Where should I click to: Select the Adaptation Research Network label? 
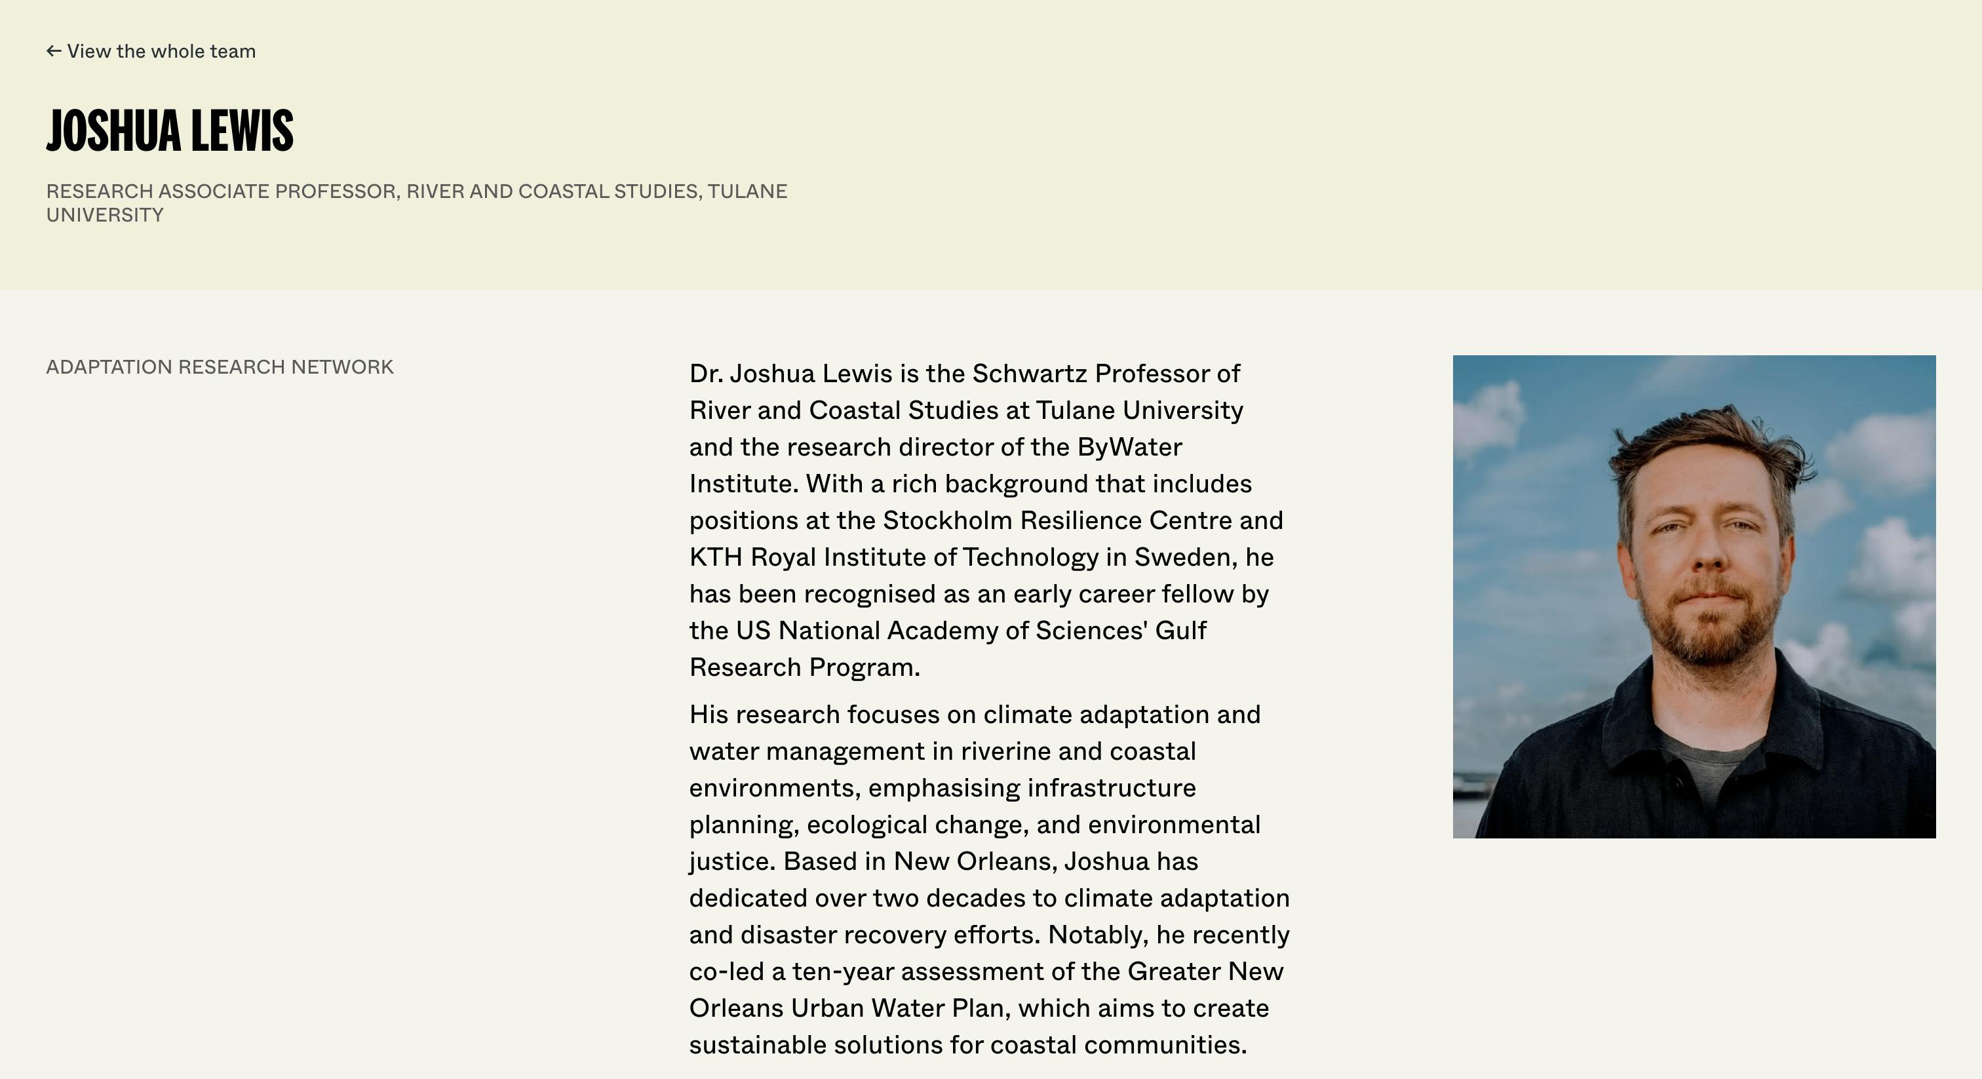tap(220, 367)
